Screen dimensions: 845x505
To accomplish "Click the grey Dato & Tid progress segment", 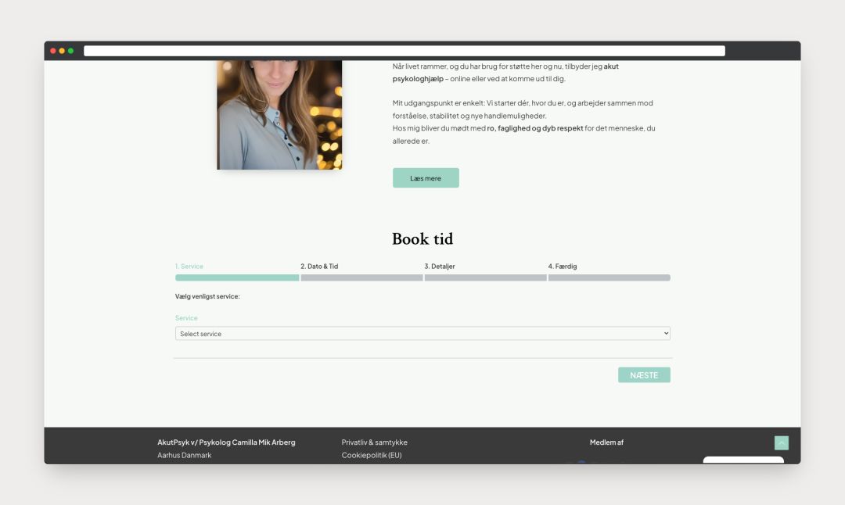I will (361, 278).
